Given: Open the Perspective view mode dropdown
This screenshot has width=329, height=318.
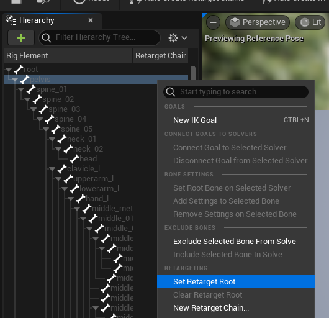Looking at the screenshot, I should [x=258, y=22].
